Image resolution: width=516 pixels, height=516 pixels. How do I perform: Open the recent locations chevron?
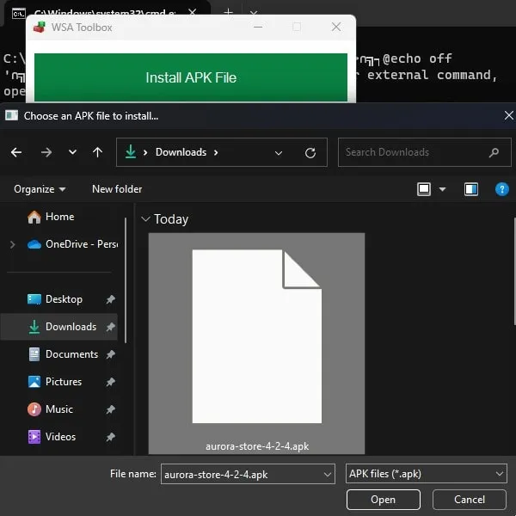tap(72, 152)
